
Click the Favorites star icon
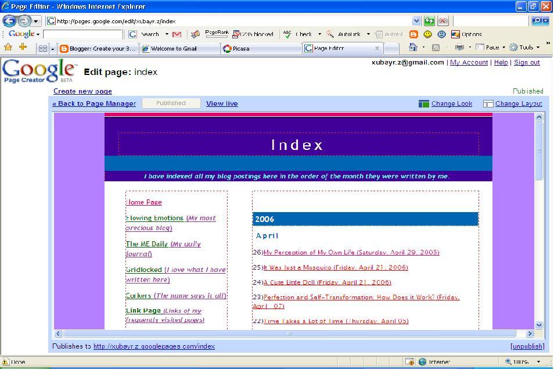tap(8, 48)
